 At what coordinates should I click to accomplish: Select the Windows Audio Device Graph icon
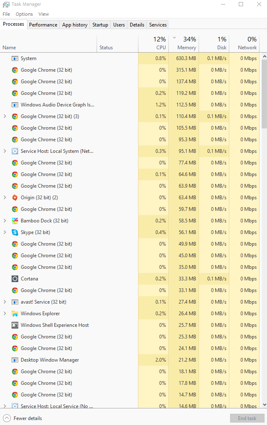[15, 105]
